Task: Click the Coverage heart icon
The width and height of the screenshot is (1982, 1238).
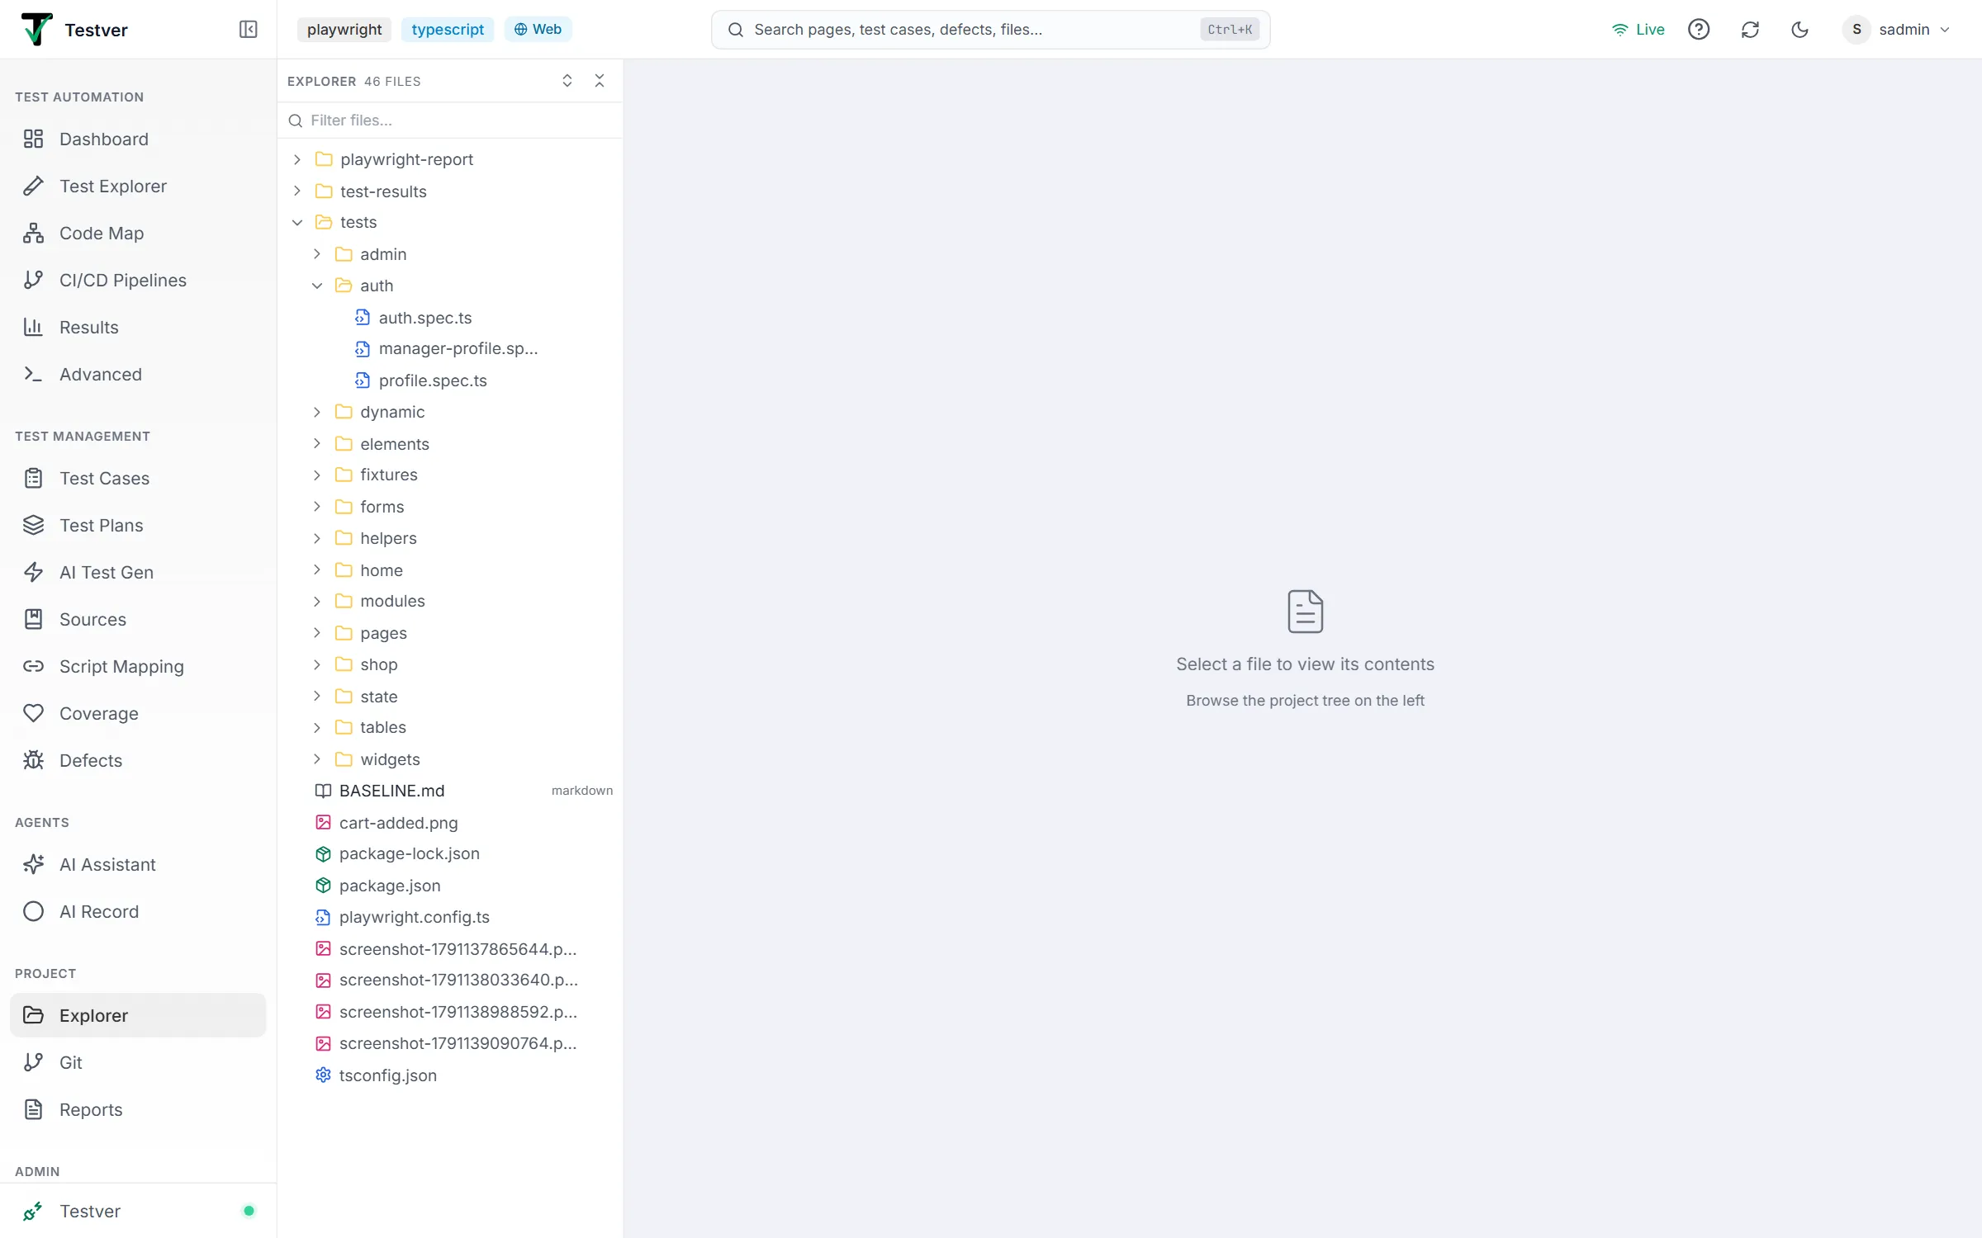Action: point(33,713)
